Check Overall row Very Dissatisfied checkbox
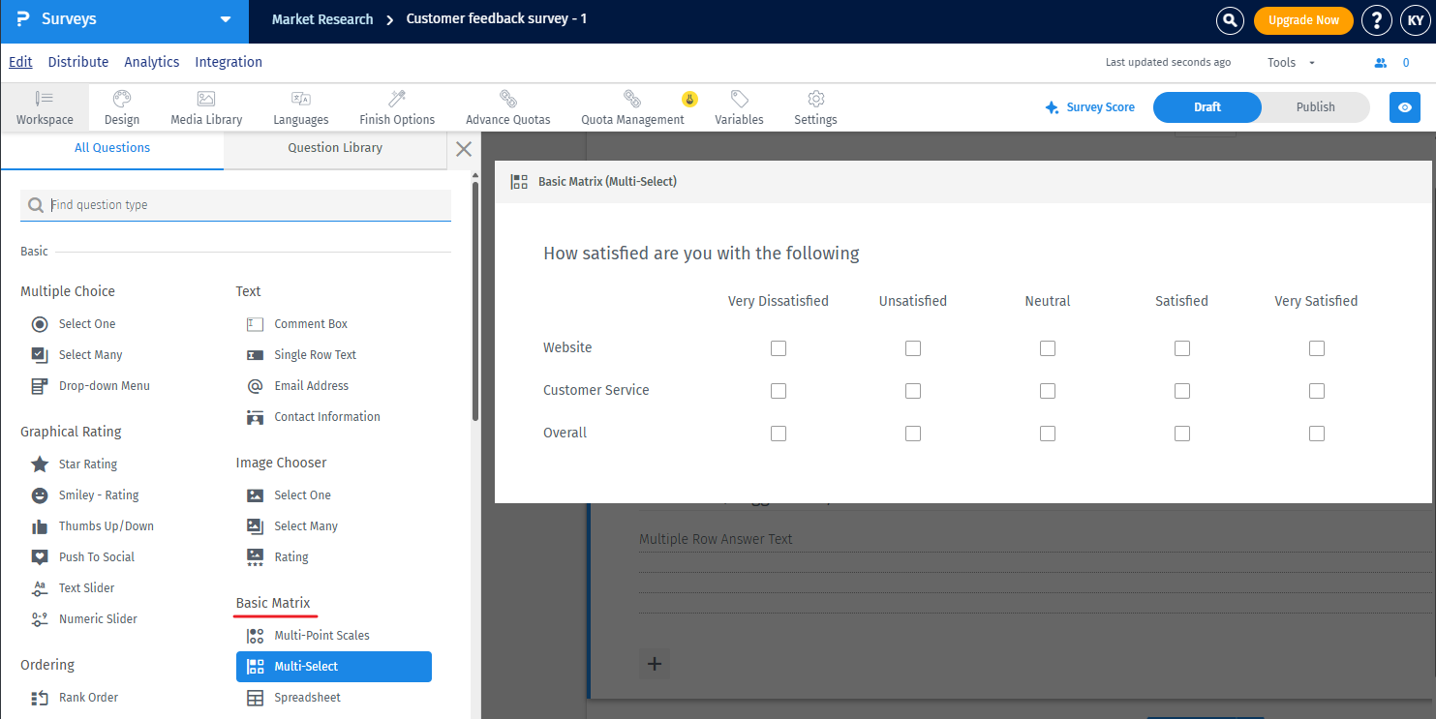Image resolution: width=1436 pixels, height=719 pixels. (x=779, y=434)
